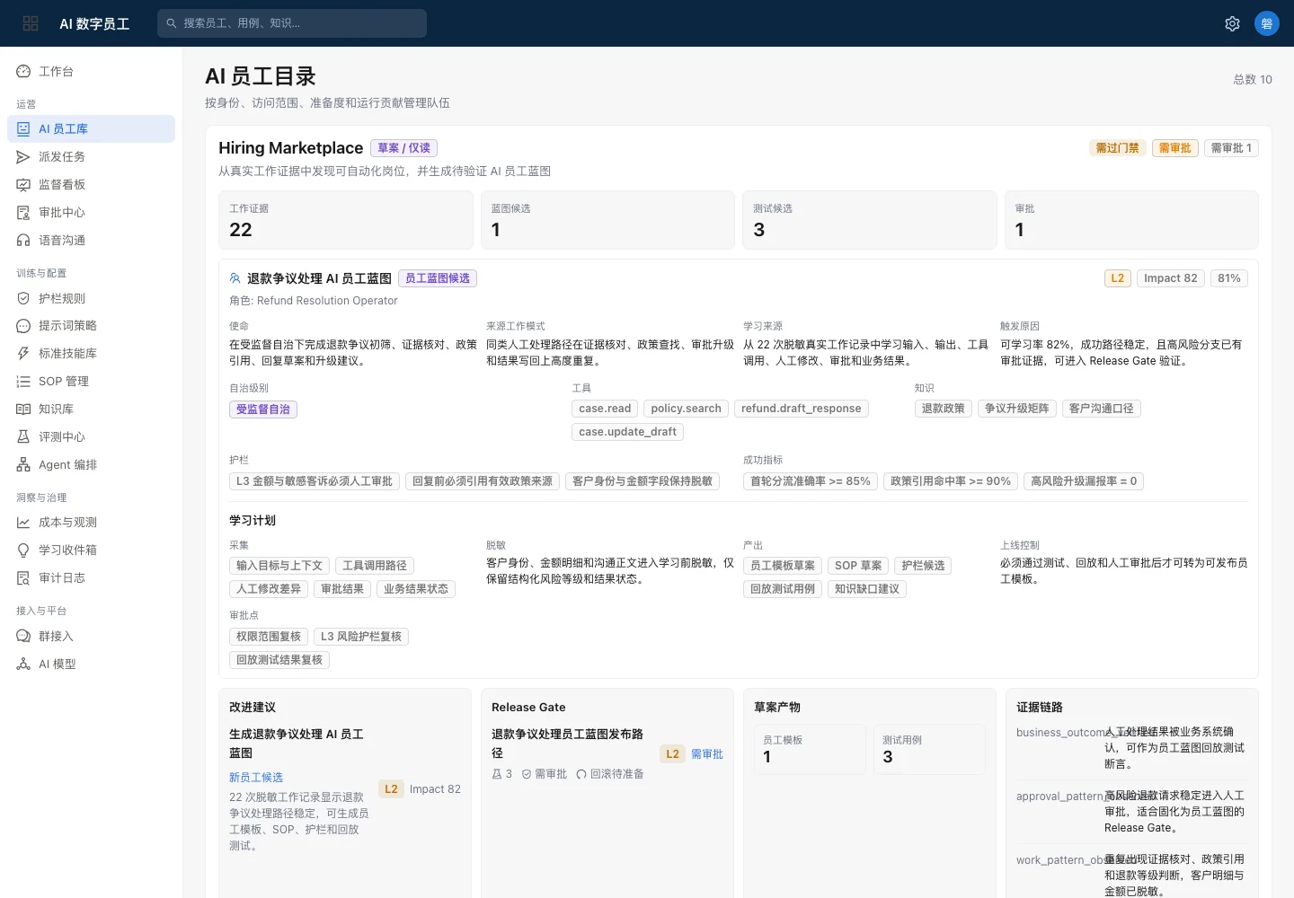Open the 工作证据 22 stat card
The width and height of the screenshot is (1294, 898).
click(346, 220)
